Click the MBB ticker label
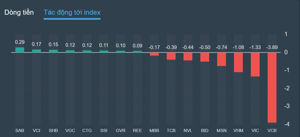Screen dimensions: 300x137 (x=154, y=130)
